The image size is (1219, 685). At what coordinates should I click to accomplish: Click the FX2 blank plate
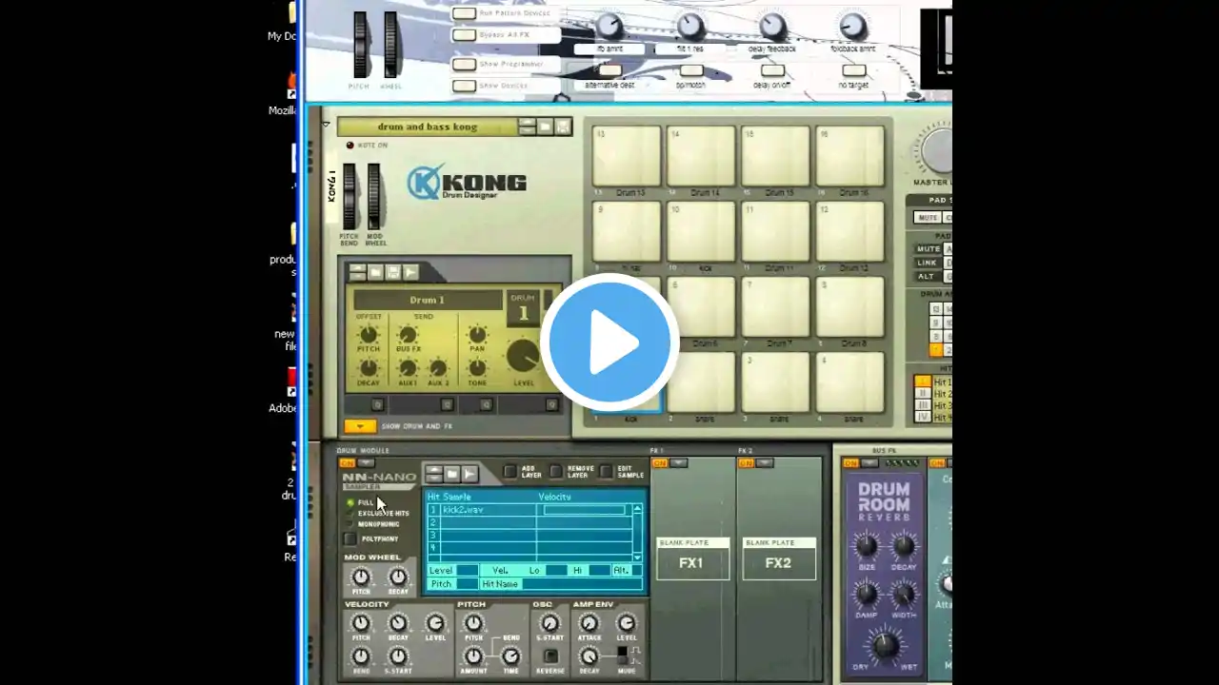pos(779,558)
